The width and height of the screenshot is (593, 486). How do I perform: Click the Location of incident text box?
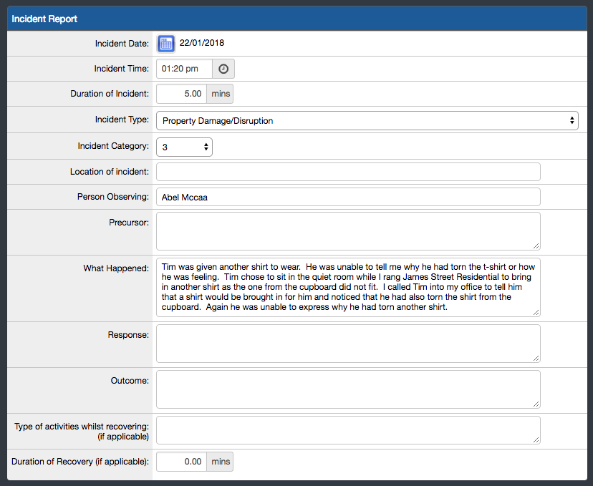[x=347, y=171]
